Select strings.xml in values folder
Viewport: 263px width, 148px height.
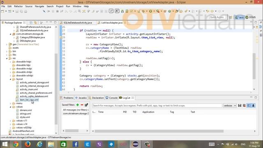point(25,114)
